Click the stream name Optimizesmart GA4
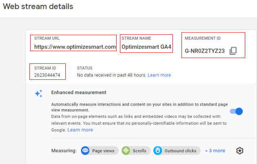 click(x=146, y=47)
